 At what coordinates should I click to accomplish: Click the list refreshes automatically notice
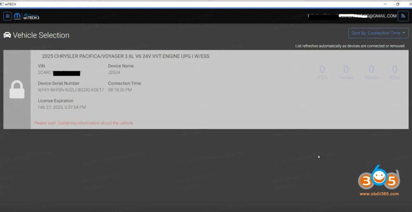350,46
